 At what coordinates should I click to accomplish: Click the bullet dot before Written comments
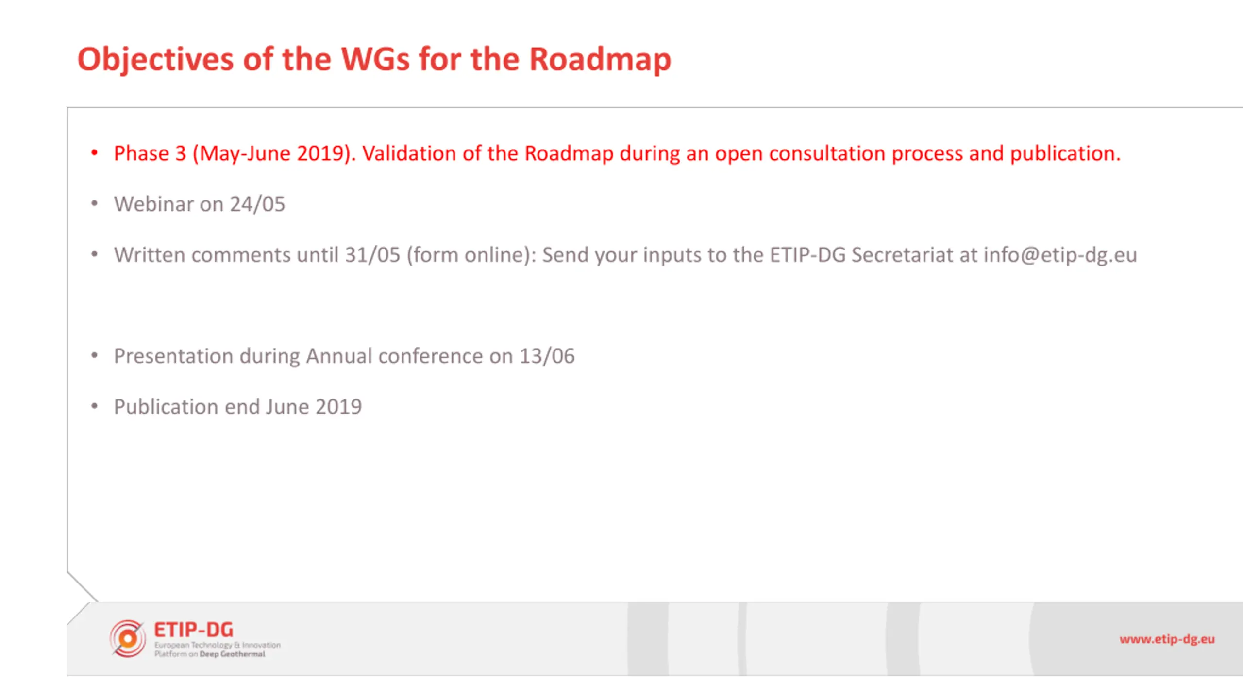[95, 254]
